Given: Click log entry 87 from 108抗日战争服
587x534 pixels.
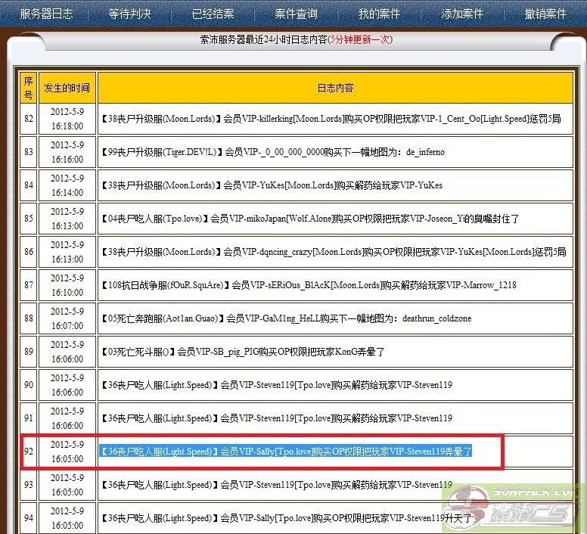Looking at the screenshot, I should [309, 285].
